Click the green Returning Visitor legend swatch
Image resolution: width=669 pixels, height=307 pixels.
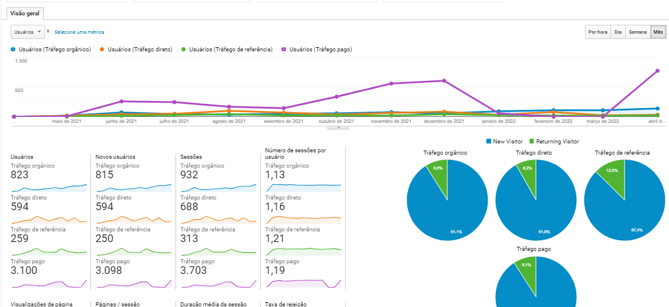[x=531, y=142]
